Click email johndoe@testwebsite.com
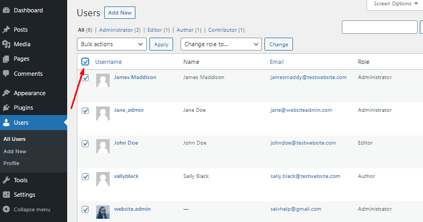This screenshot has width=423, height=222. (x=303, y=142)
